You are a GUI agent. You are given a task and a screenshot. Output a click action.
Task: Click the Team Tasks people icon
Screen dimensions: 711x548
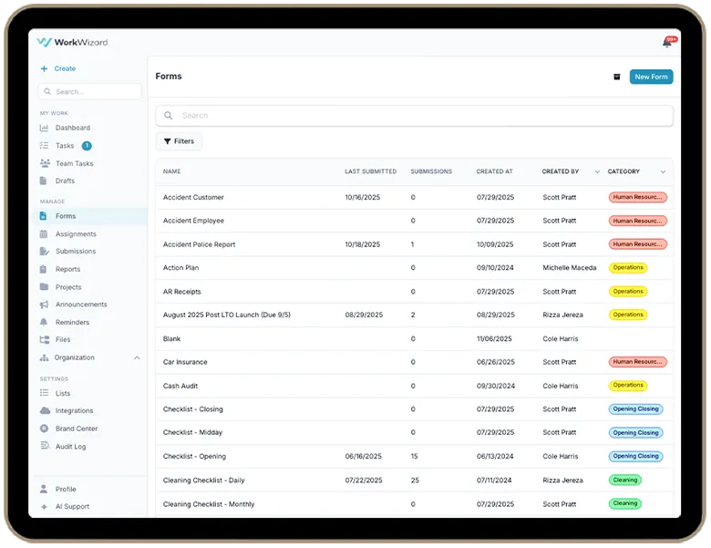coord(45,163)
